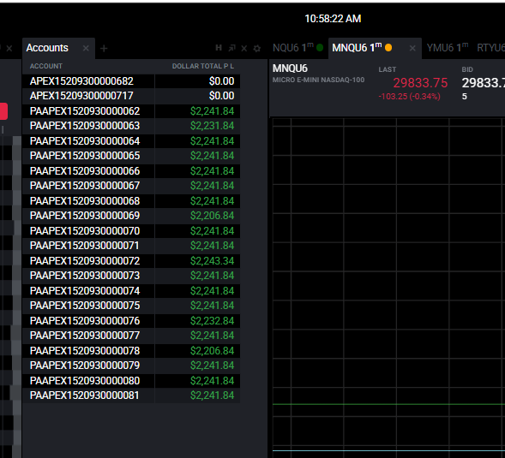Screen dimensions: 505x458
Task: Click the $2,206.84 P/L for account ending 0069
Action: pos(212,216)
